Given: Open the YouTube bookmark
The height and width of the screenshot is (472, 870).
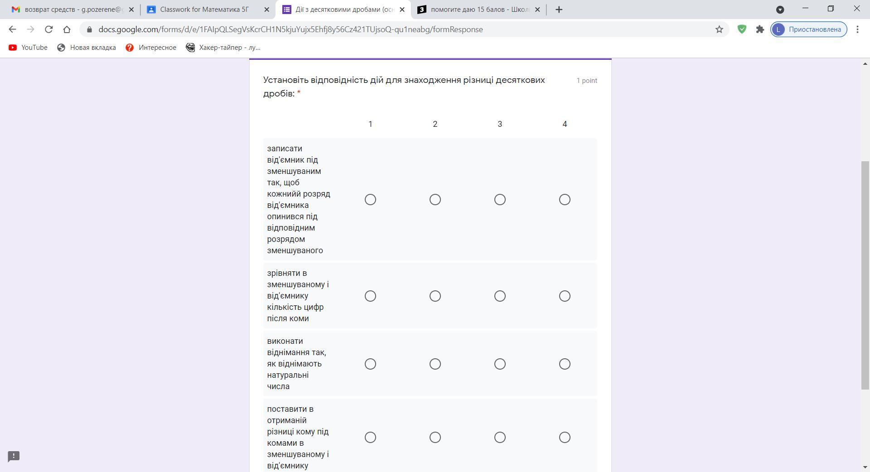Looking at the screenshot, I should coord(28,48).
